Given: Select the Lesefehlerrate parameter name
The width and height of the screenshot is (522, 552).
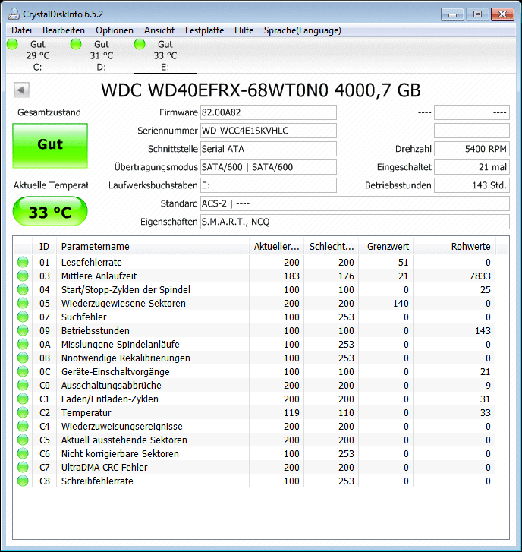Looking at the screenshot, I should (x=92, y=262).
